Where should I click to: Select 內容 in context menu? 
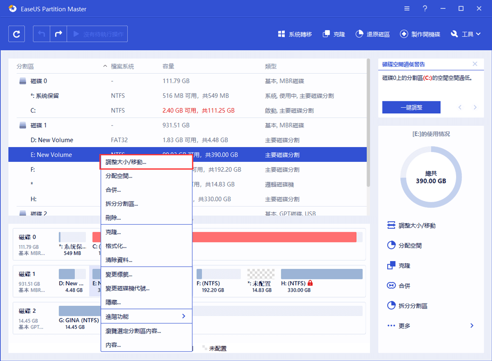coord(146,345)
